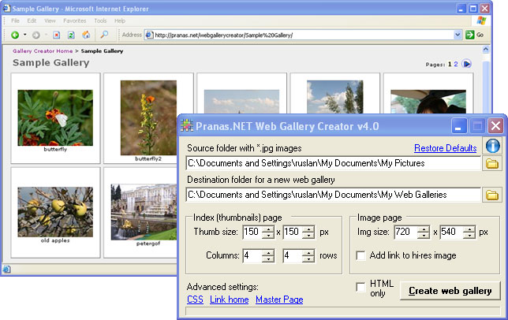Click the Refresh icon in Internet Explorer
508x320 pixels.
tap(71, 35)
